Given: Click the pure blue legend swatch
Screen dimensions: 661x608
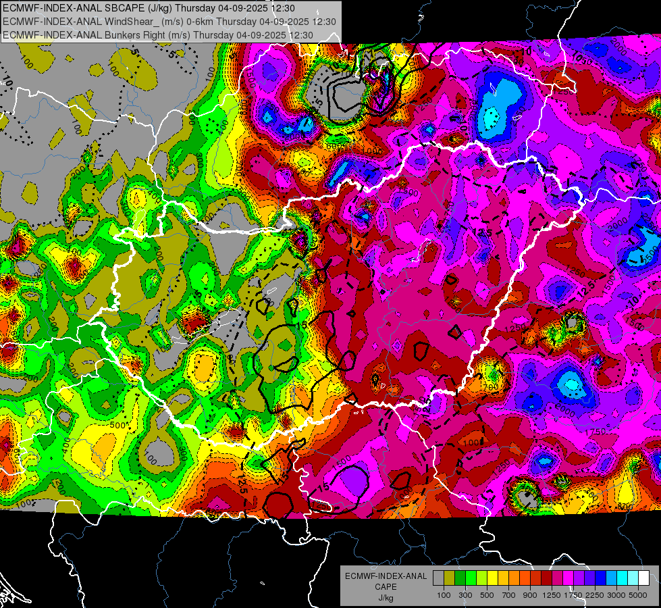Looking at the screenshot, I should [601, 578].
